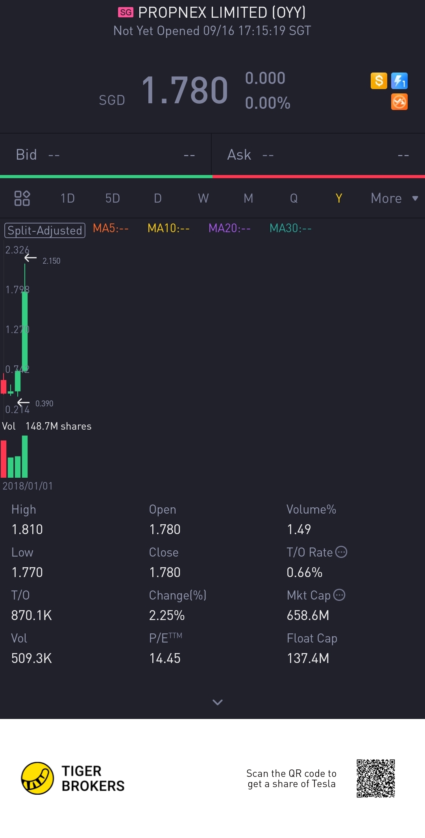Tap the yellow dollar sign icon
This screenshot has width=425, height=838.
(x=379, y=81)
